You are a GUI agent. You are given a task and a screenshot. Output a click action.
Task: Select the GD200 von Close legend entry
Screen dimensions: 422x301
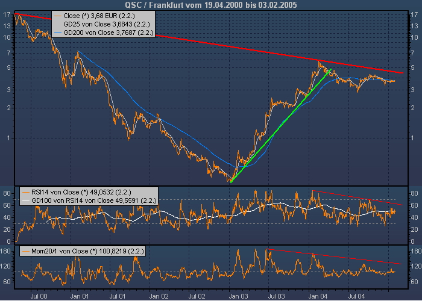(108, 33)
